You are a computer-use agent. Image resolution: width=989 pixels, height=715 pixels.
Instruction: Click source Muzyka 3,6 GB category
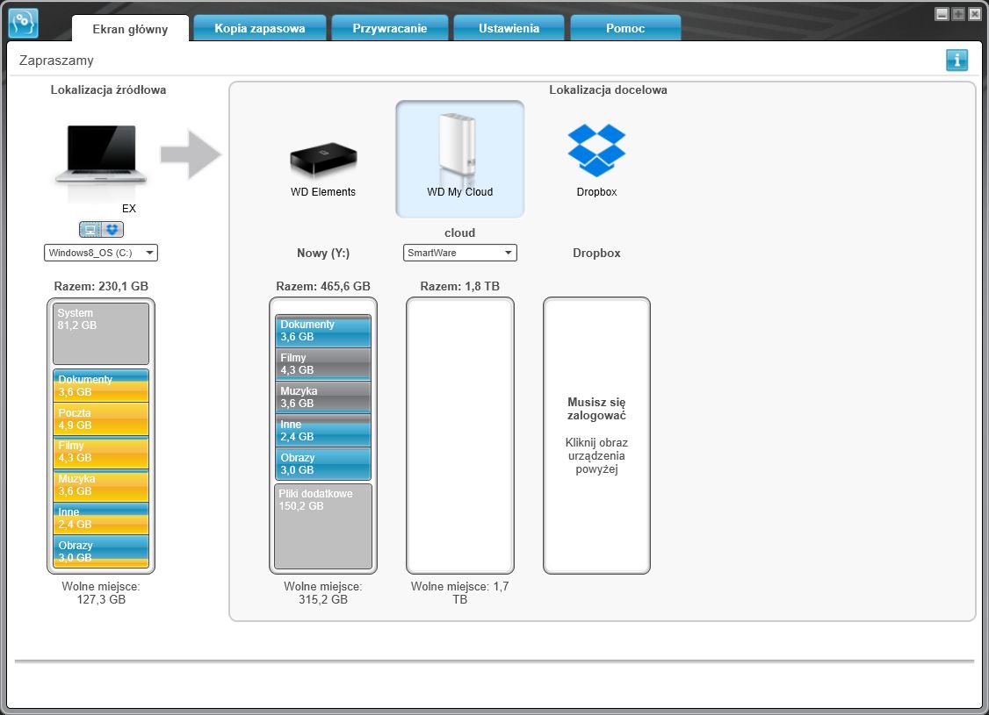(x=101, y=486)
